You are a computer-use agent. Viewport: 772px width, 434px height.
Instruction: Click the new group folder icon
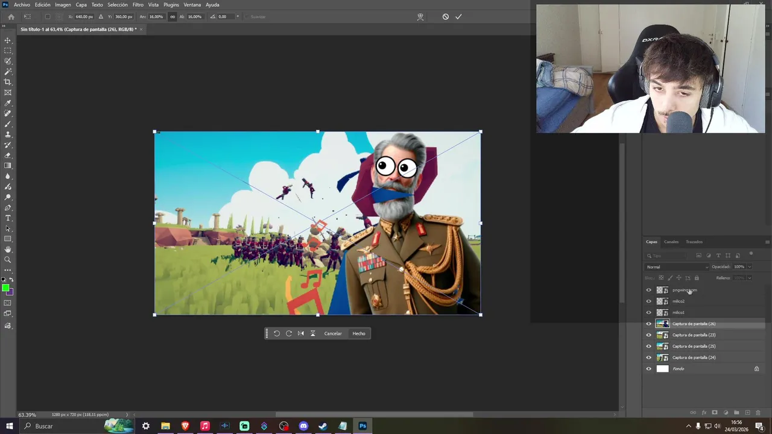[x=736, y=413]
